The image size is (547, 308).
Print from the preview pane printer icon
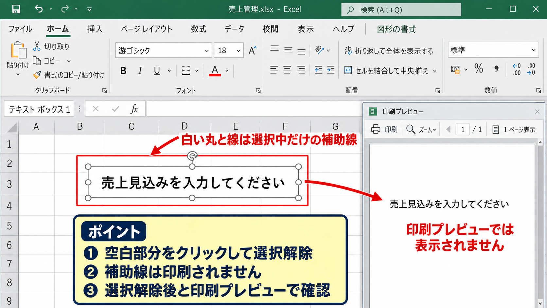(376, 129)
